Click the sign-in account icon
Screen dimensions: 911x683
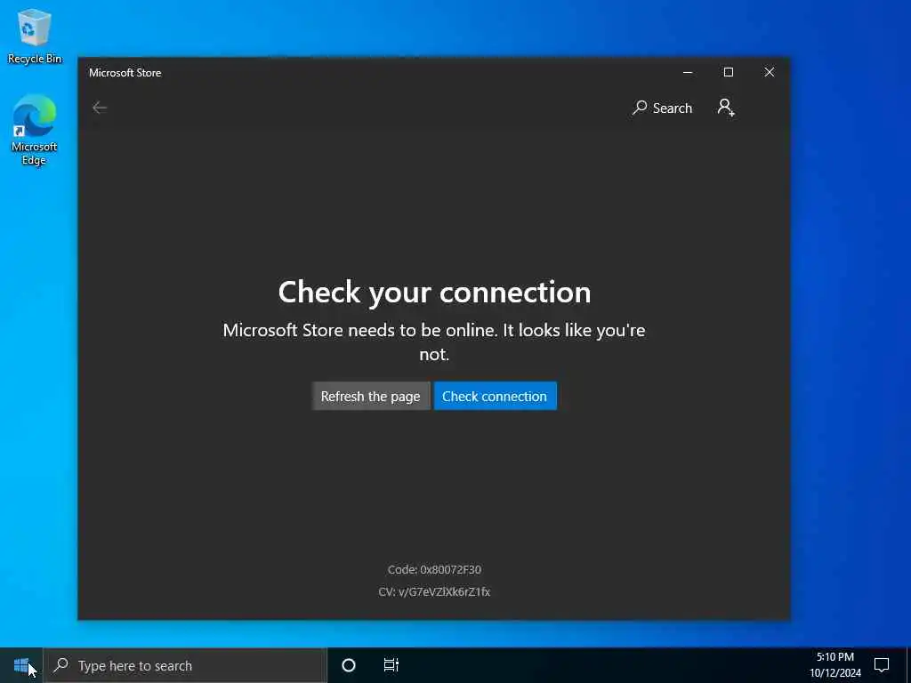tap(726, 108)
